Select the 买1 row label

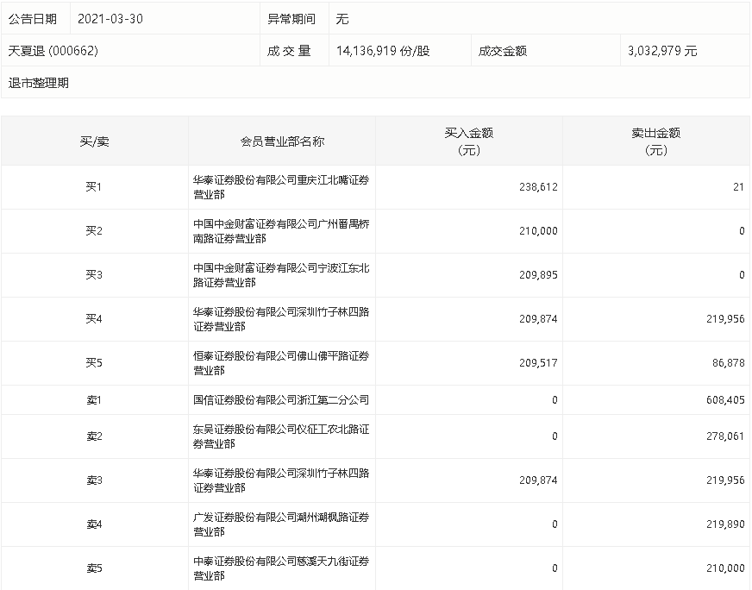coord(93,186)
